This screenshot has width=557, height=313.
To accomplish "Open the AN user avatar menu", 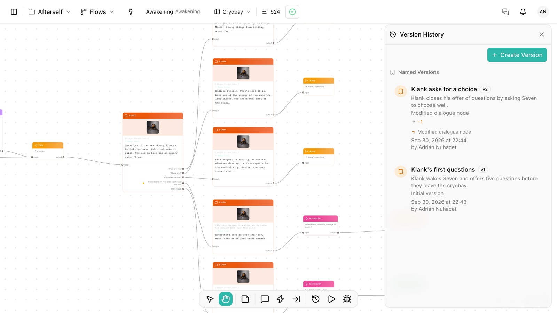I will click(x=543, y=12).
